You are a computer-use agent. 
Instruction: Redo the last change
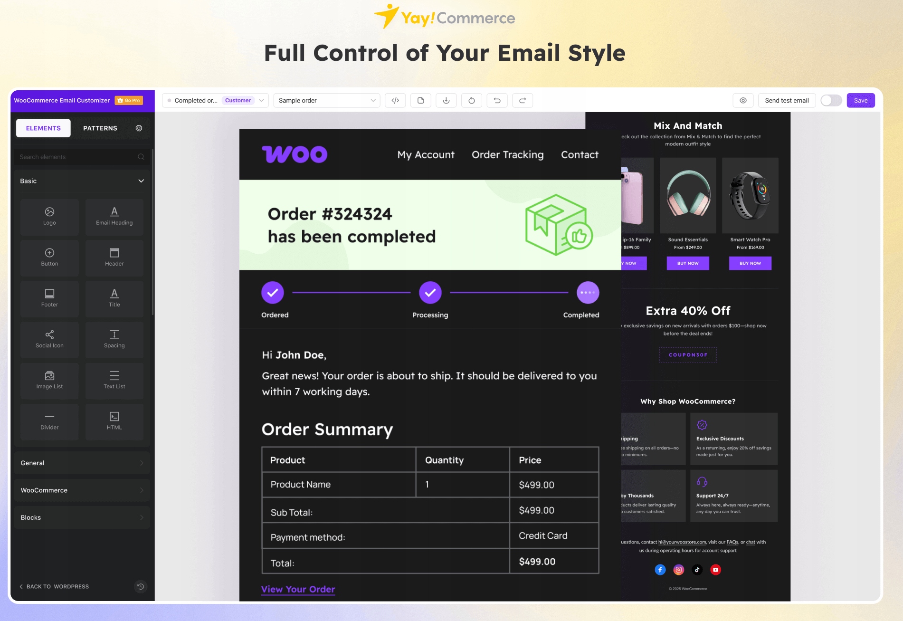click(x=523, y=100)
